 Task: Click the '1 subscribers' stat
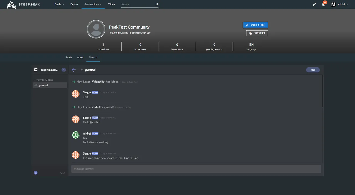103,47
